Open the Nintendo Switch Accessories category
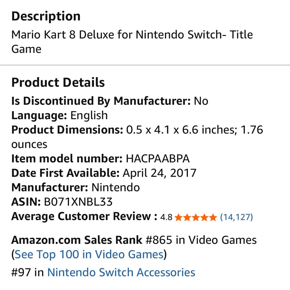Viewport: 290px width, 290px height. [x=121, y=272]
